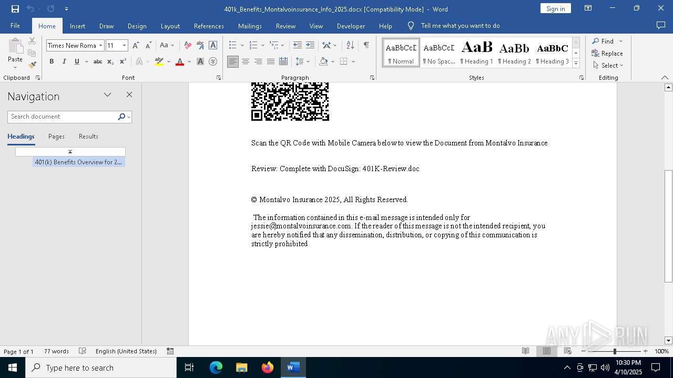Open the References tab
The width and height of the screenshot is (673, 378).
click(209, 26)
